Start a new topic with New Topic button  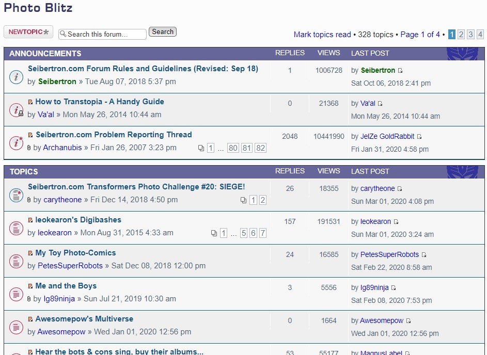click(x=28, y=32)
